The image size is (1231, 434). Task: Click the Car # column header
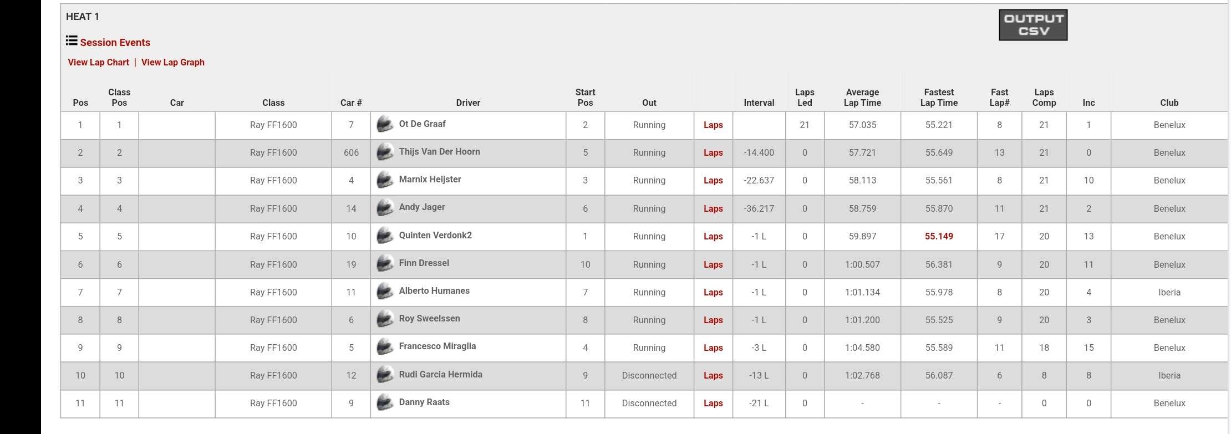351,103
